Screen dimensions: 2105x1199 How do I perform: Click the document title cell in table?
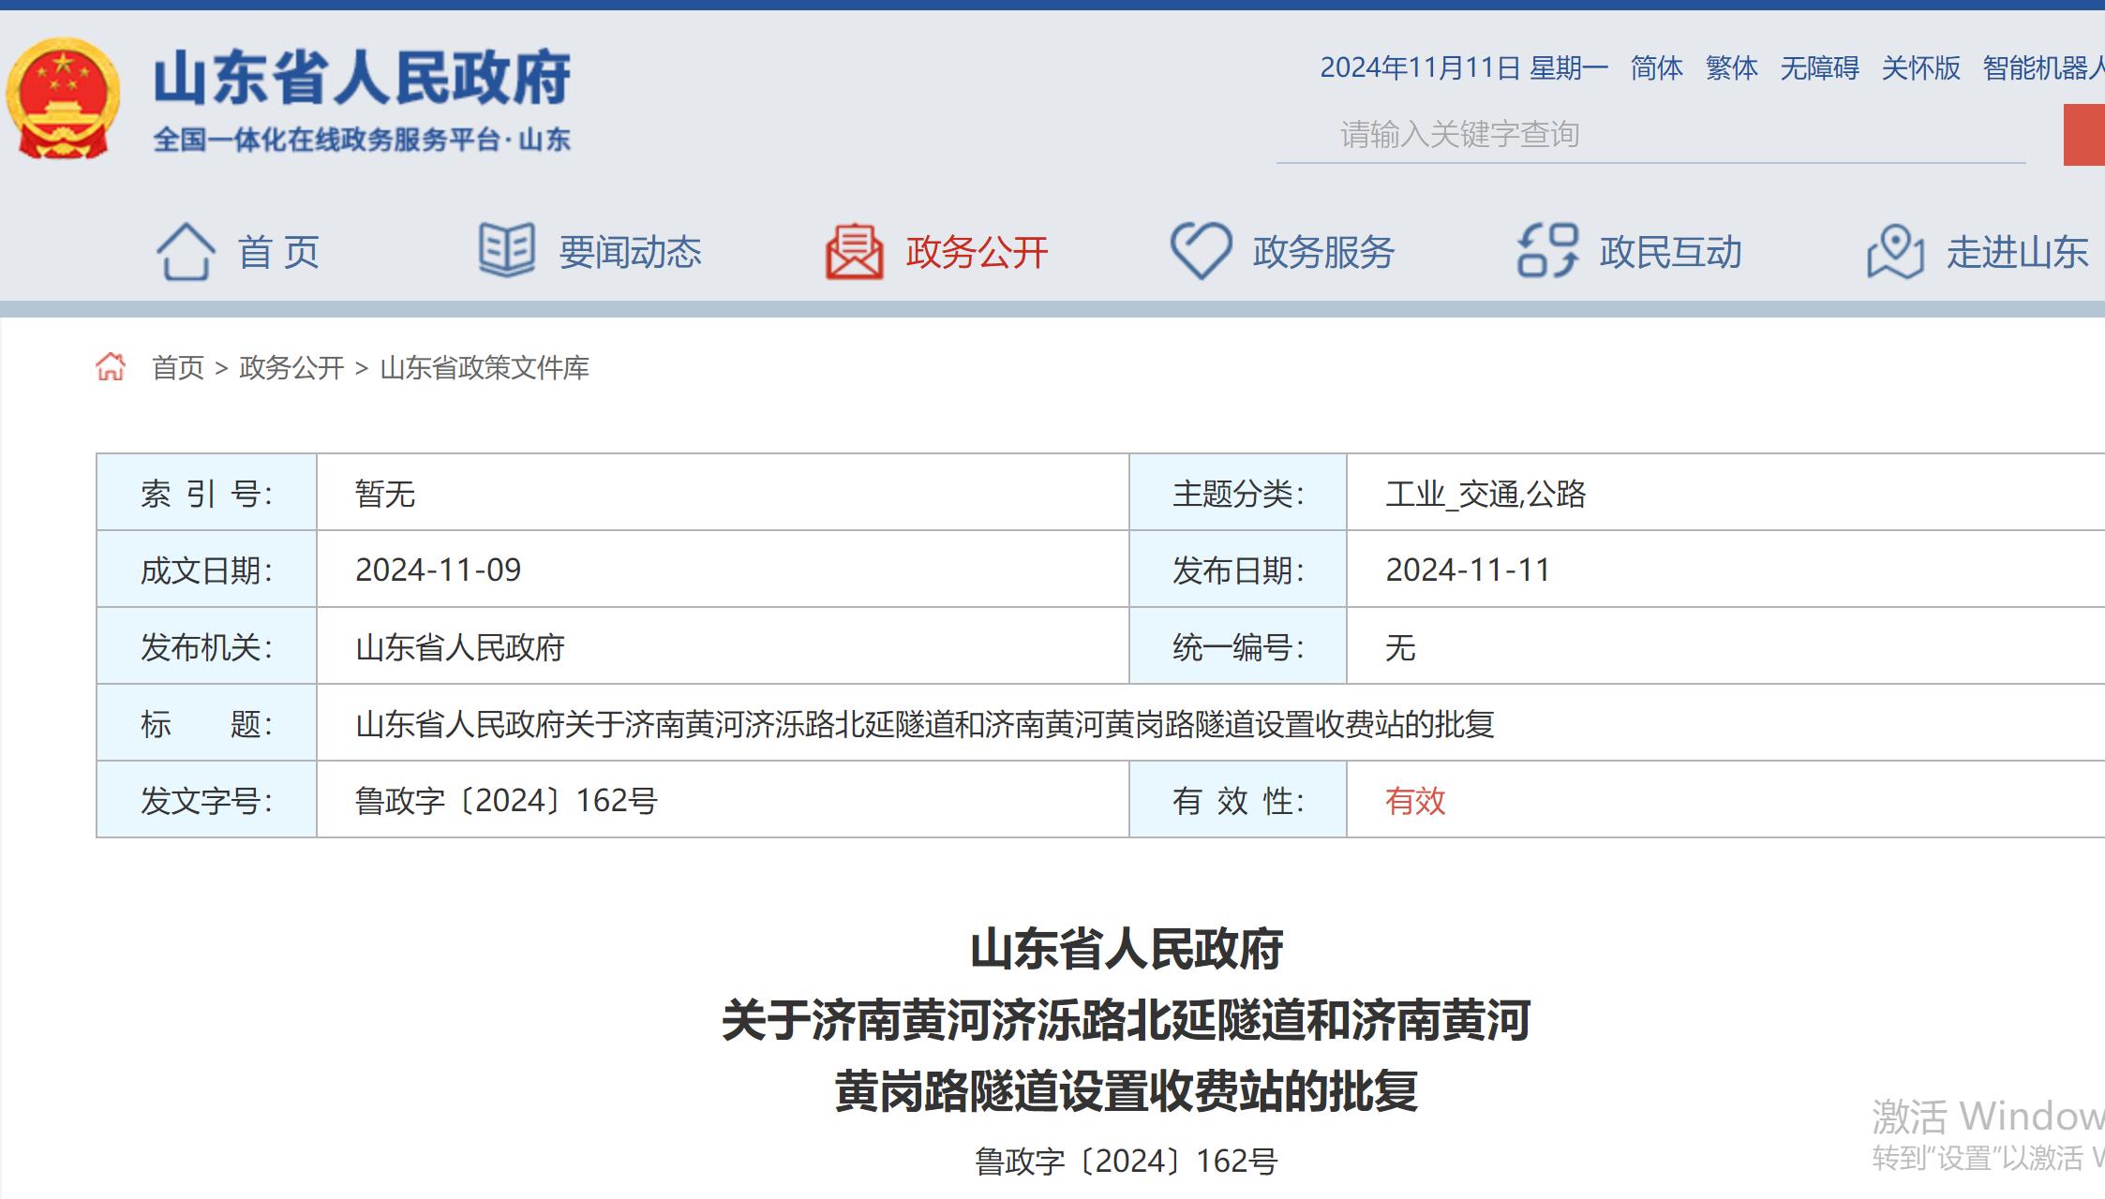(x=1211, y=723)
